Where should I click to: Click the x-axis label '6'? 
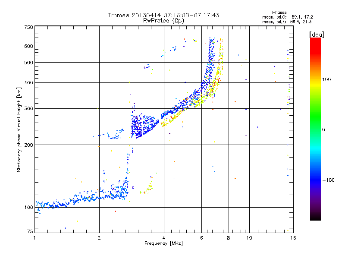pyautogui.click(x=201, y=238)
